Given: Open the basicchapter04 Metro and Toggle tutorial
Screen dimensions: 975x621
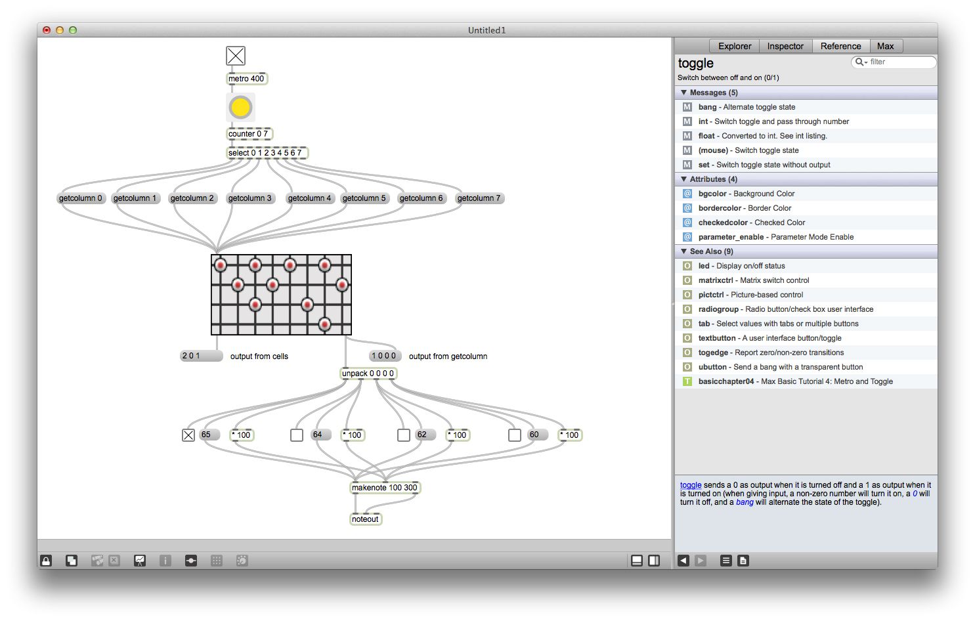Looking at the screenshot, I should tap(726, 381).
